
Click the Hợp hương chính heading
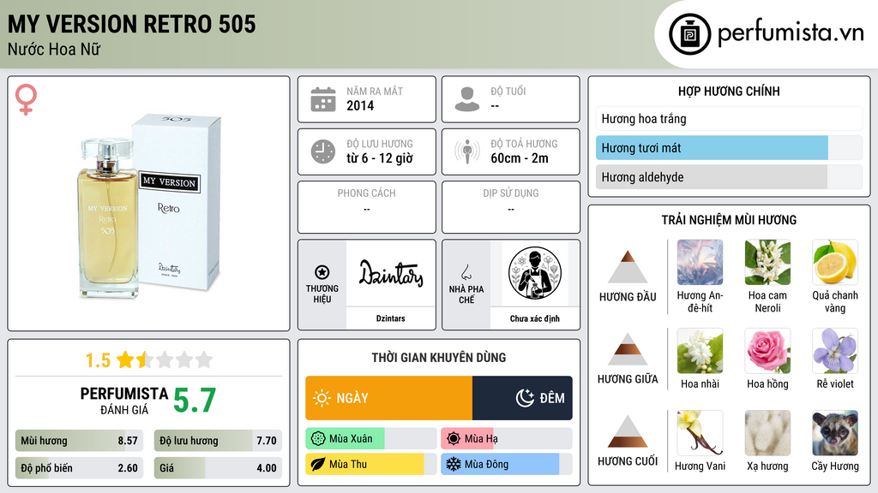pyautogui.click(x=729, y=91)
